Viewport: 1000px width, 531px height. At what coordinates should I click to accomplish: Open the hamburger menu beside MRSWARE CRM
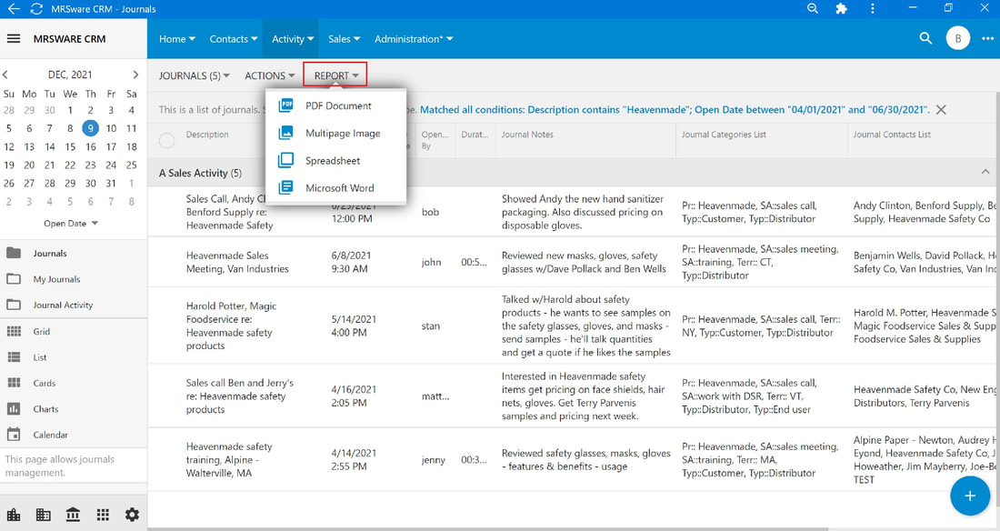[x=14, y=39]
